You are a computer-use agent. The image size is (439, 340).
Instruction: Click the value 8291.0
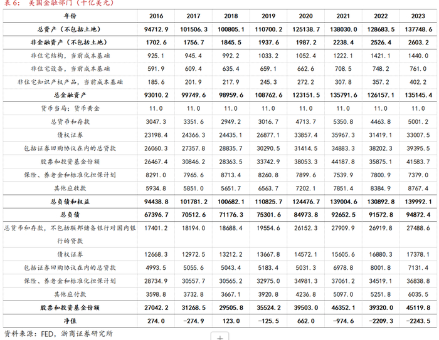click(x=156, y=175)
